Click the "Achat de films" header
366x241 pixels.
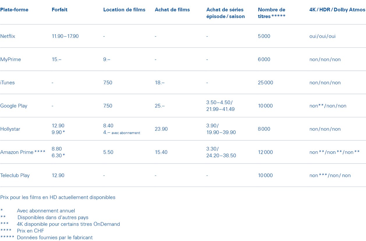coord(172,10)
